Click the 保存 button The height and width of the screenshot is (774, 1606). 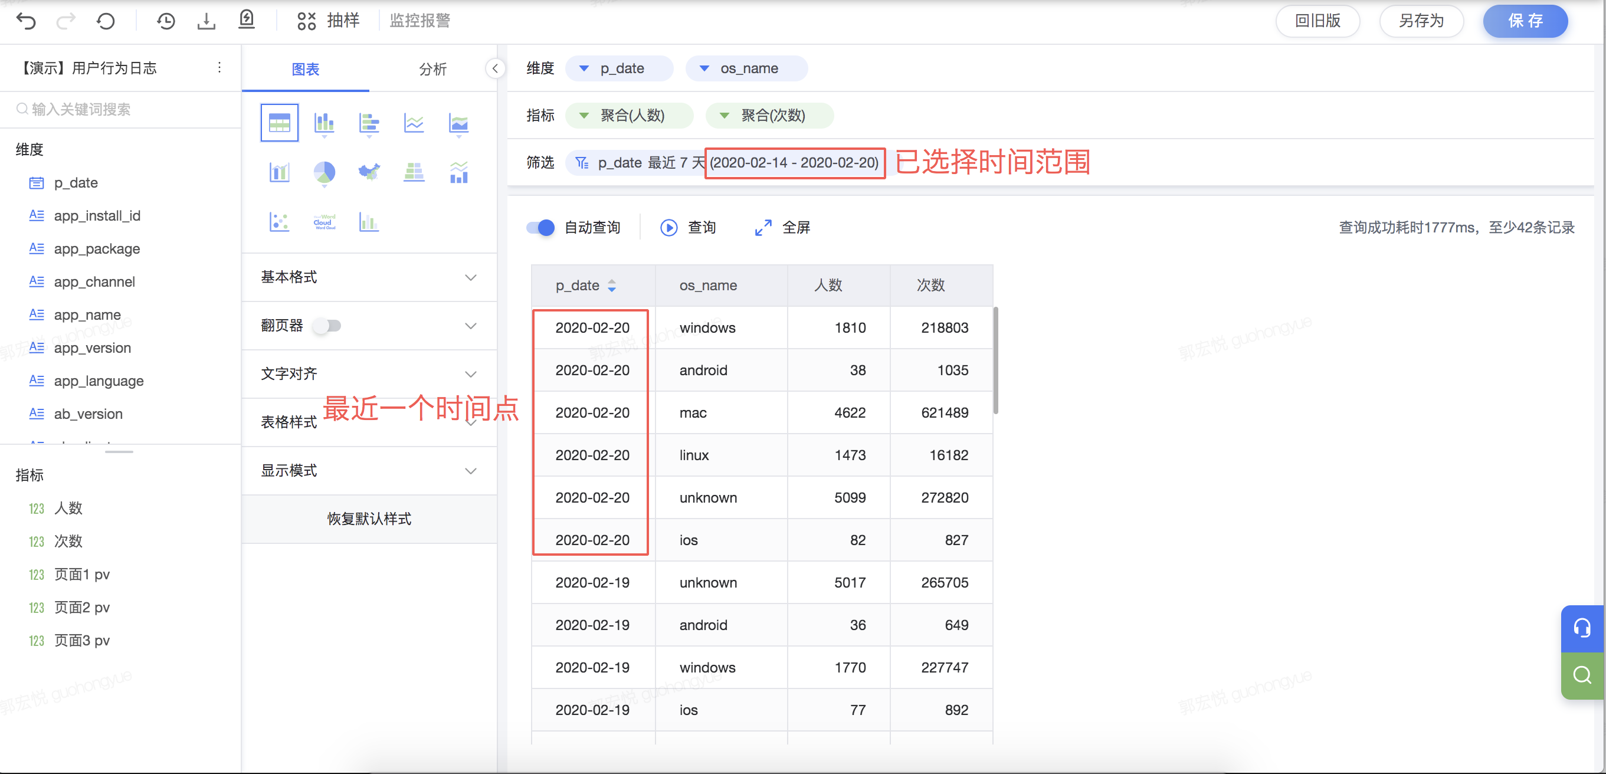point(1525,21)
